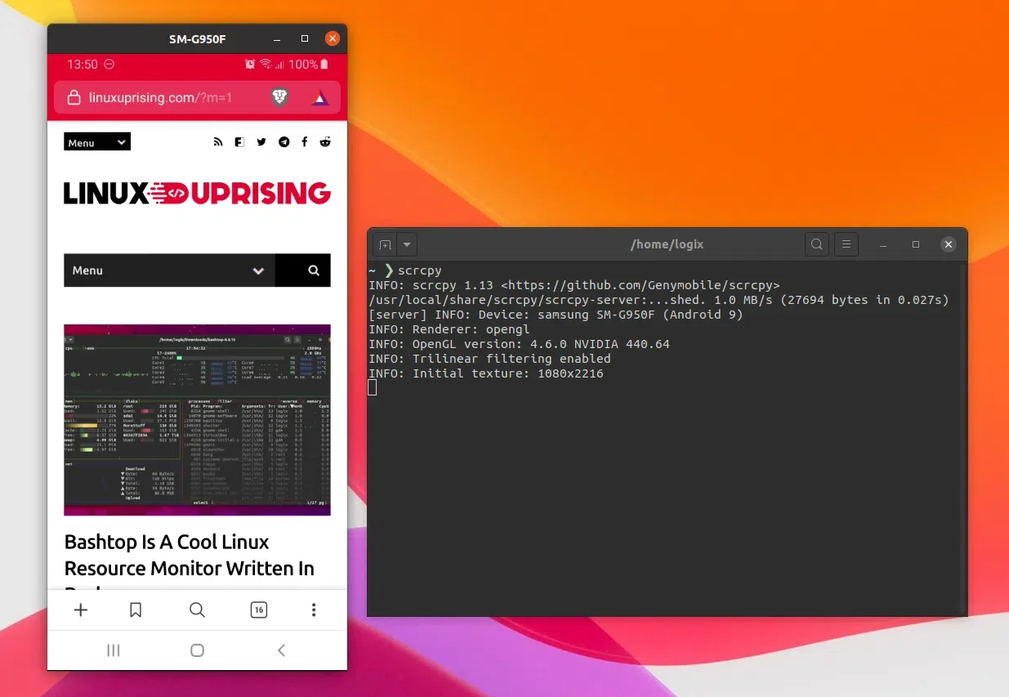Open terminal search with the magnifier icon

pyautogui.click(x=817, y=244)
